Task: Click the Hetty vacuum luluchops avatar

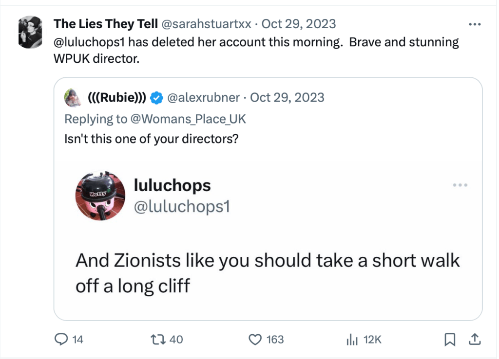Action: pos(99,195)
